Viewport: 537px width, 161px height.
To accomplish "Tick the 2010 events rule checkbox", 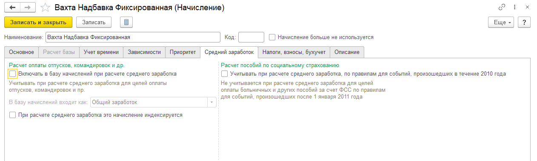I will pos(225,74).
